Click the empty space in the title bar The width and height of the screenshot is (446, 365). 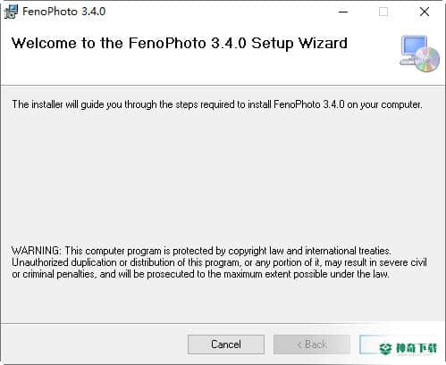coord(221,12)
